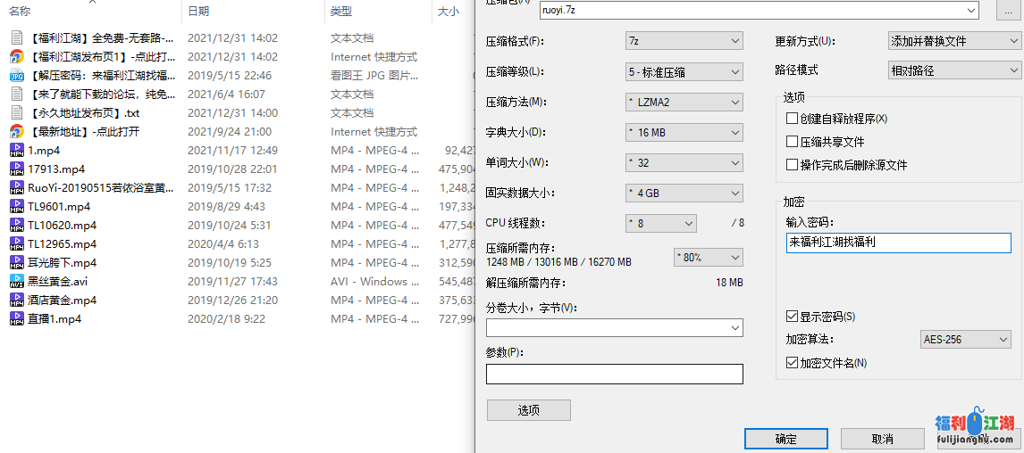Select the 直播1.mp4 file icon

pyautogui.click(x=16, y=319)
